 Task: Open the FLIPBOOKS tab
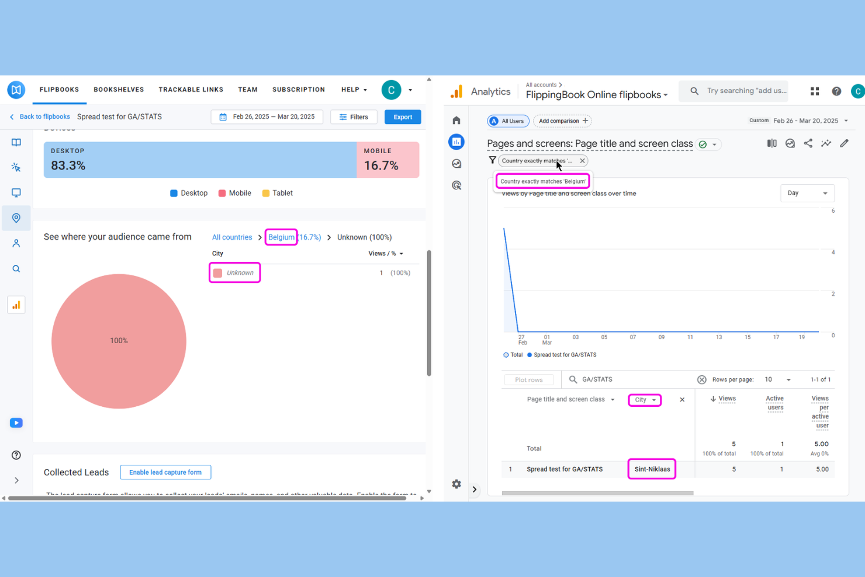click(x=59, y=89)
